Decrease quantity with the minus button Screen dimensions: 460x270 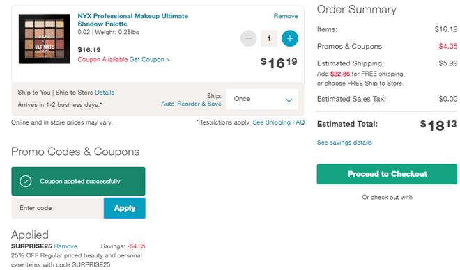click(x=249, y=38)
